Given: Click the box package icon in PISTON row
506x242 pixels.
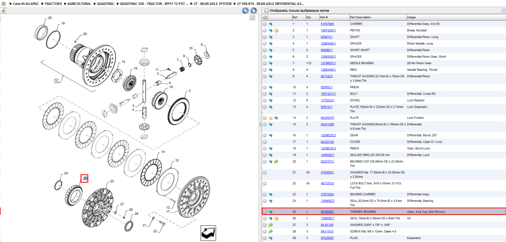Looking at the screenshot, I should [276, 31].
